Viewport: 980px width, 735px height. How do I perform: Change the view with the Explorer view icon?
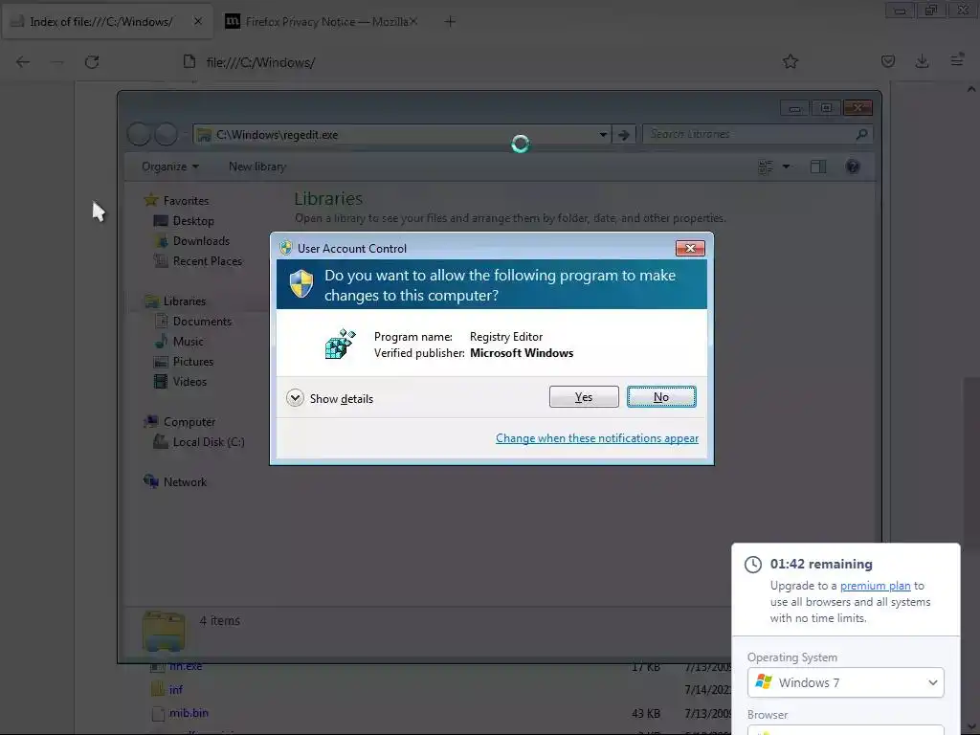point(766,167)
